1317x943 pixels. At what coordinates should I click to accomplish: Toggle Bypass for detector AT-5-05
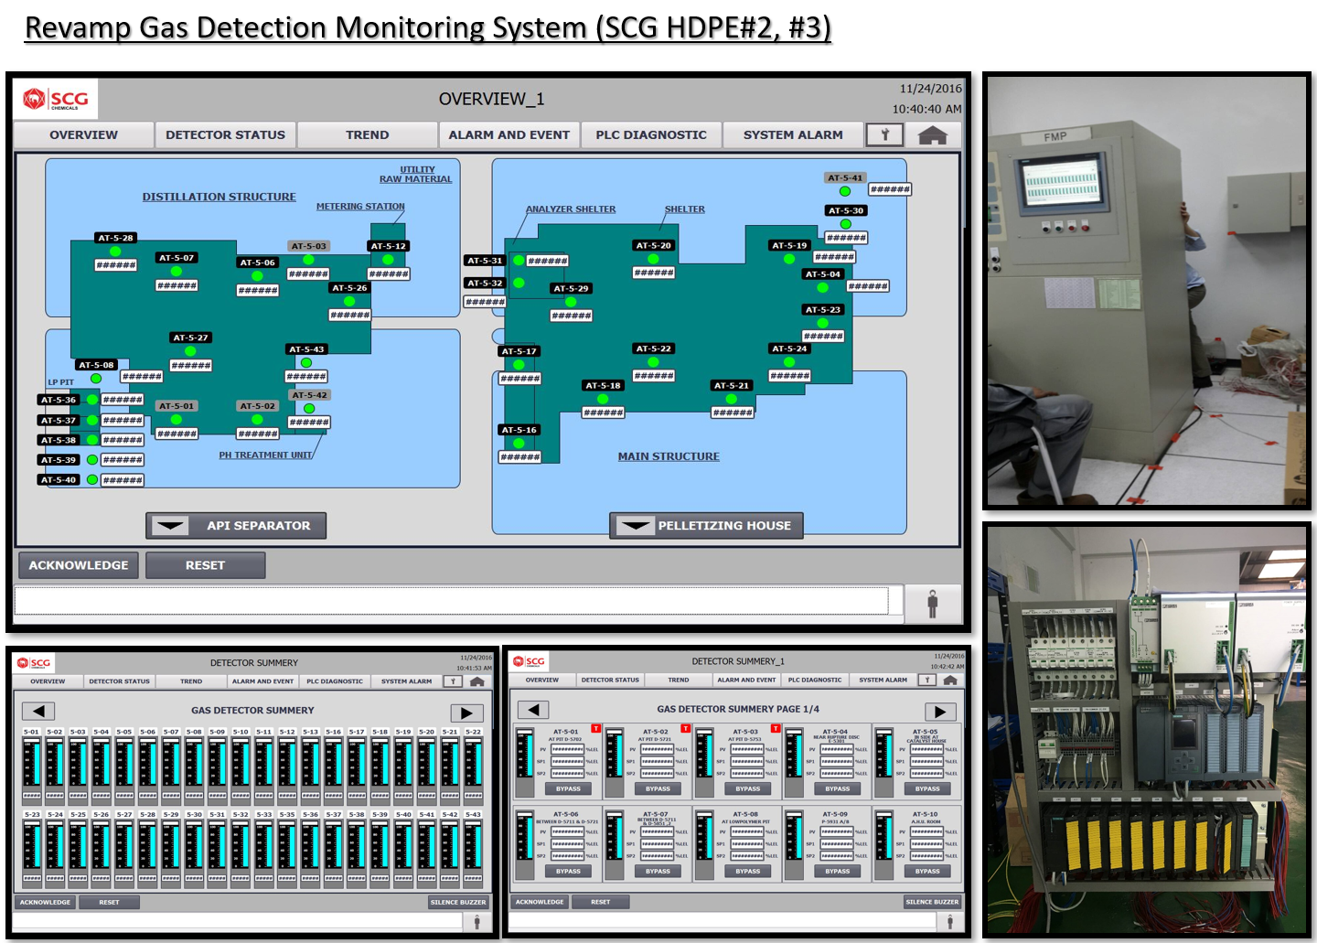tap(926, 788)
